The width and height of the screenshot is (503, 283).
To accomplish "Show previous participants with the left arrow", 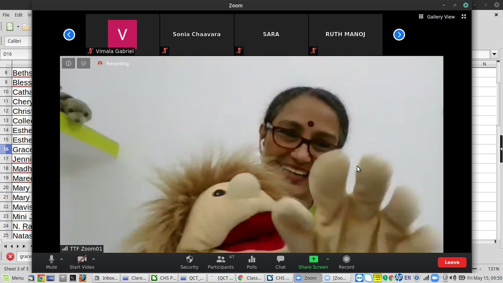I will [x=69, y=34].
